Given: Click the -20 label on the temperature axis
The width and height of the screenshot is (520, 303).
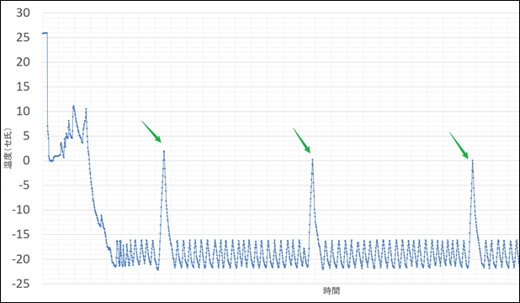Looking at the screenshot, I should point(21,259).
